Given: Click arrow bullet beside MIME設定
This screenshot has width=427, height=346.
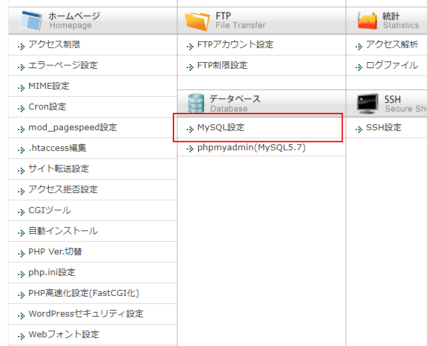Looking at the screenshot, I should pos(21,88).
